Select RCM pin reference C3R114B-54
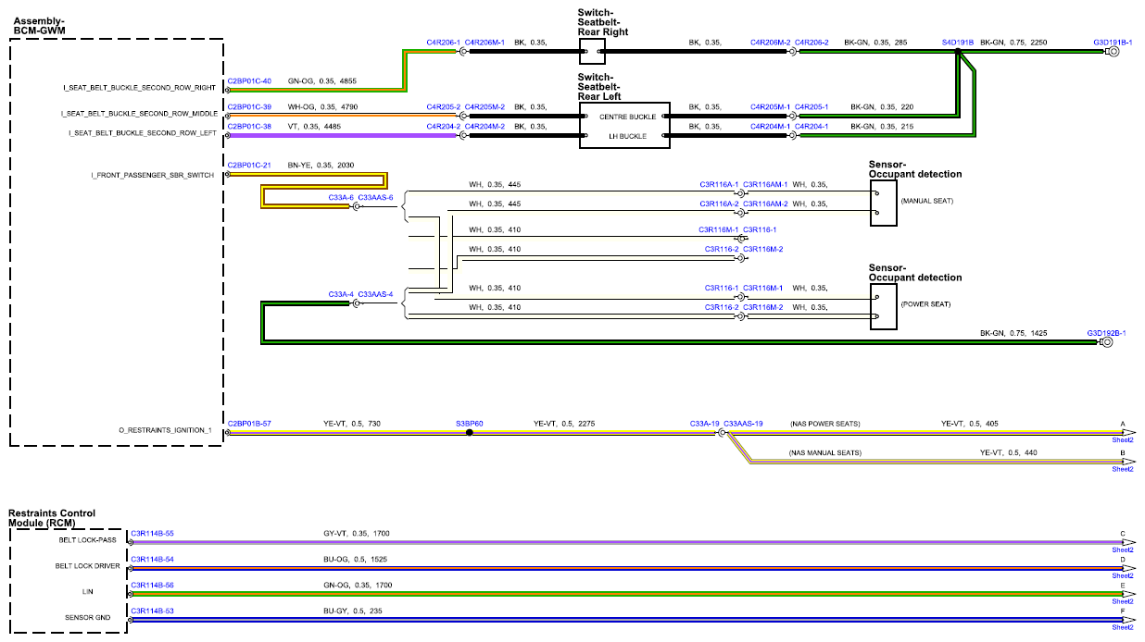Viewport: 1145px width, 642px height. point(152,559)
